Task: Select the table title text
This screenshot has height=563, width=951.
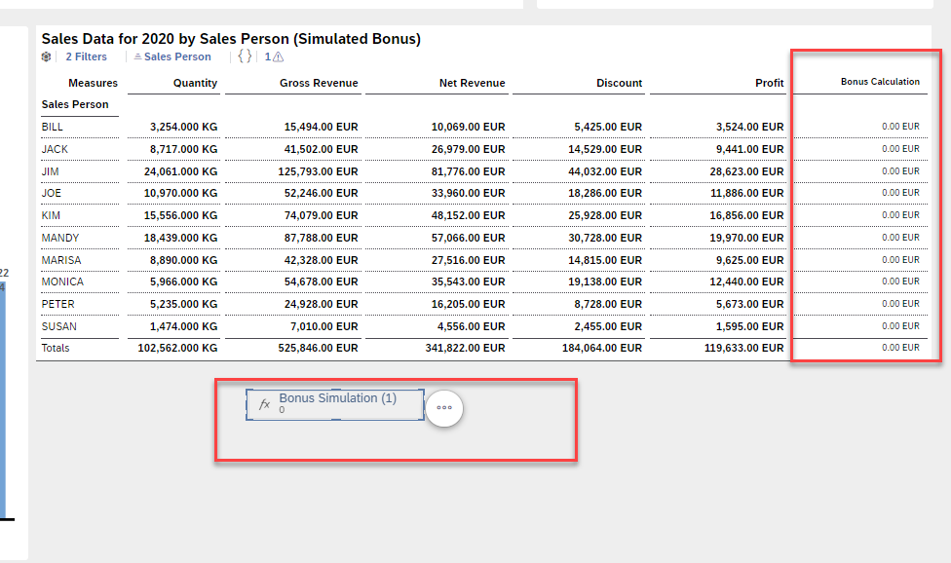Action: [231, 39]
